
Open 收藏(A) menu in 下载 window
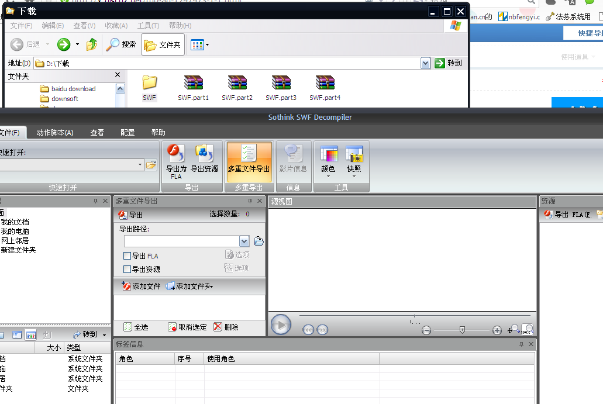(116, 26)
